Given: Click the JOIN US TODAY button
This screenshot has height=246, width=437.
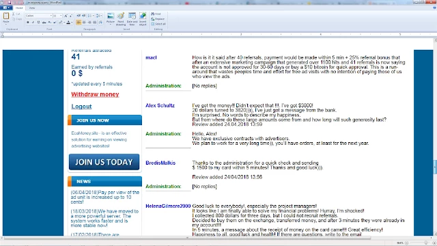Looking at the screenshot, I should coord(104,162).
